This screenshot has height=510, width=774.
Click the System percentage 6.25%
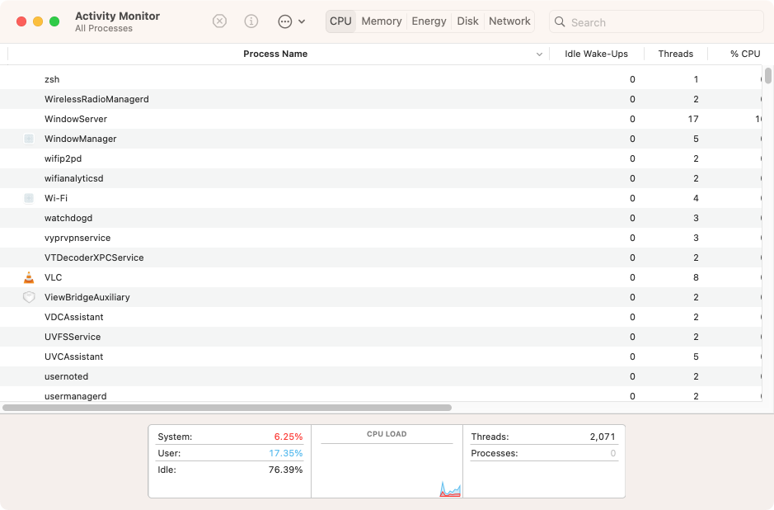tap(288, 437)
